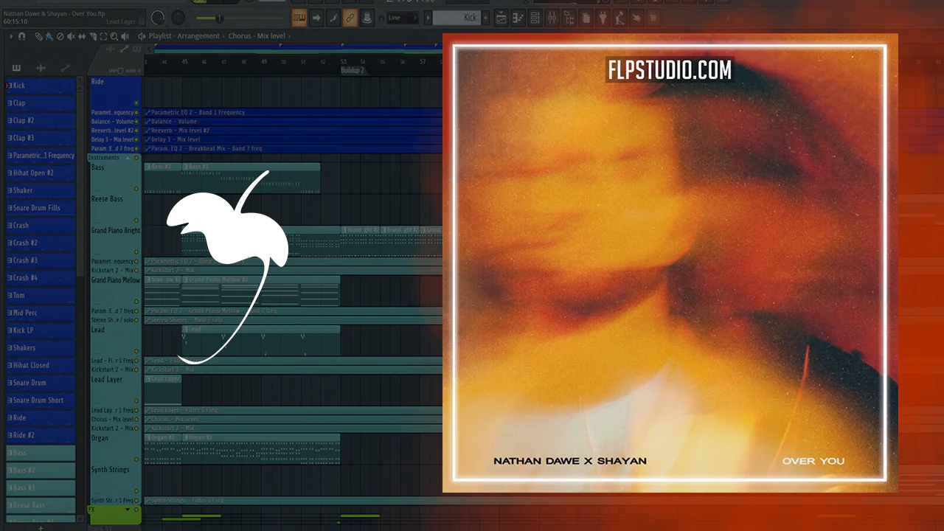Mute the Reese Bass track
The image size is (944, 531).
[x=136, y=221]
